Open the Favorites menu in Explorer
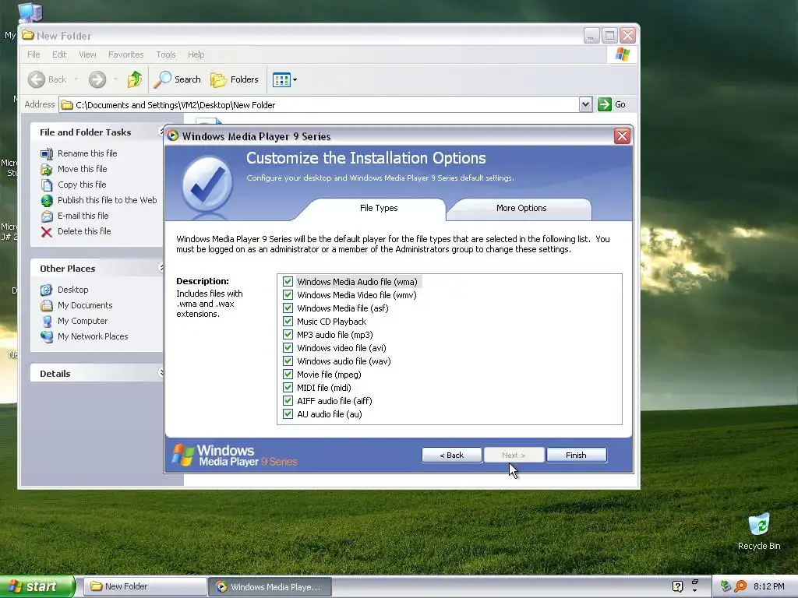Image resolution: width=798 pixels, height=598 pixels. (125, 55)
